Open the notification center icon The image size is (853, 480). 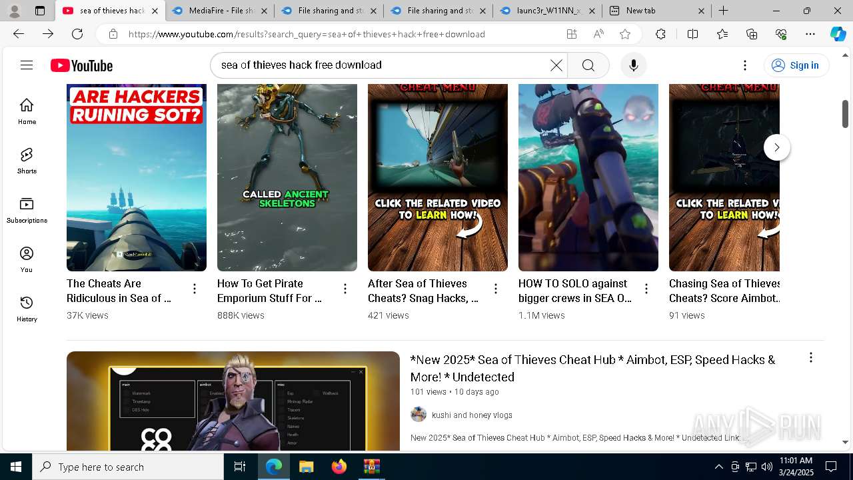831,467
